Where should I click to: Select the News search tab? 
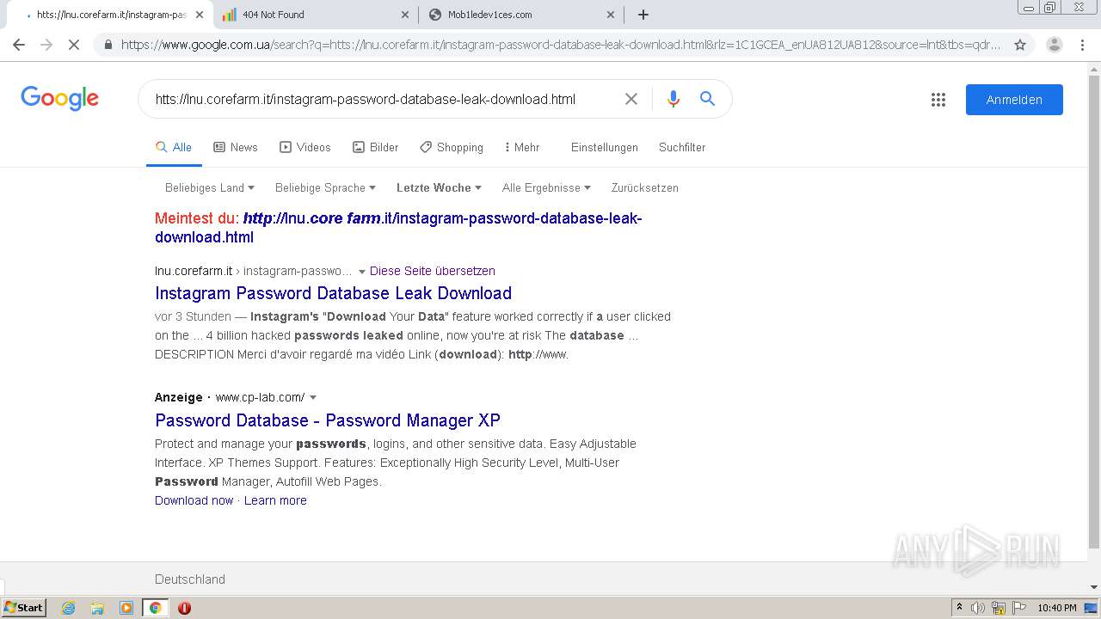tap(236, 147)
